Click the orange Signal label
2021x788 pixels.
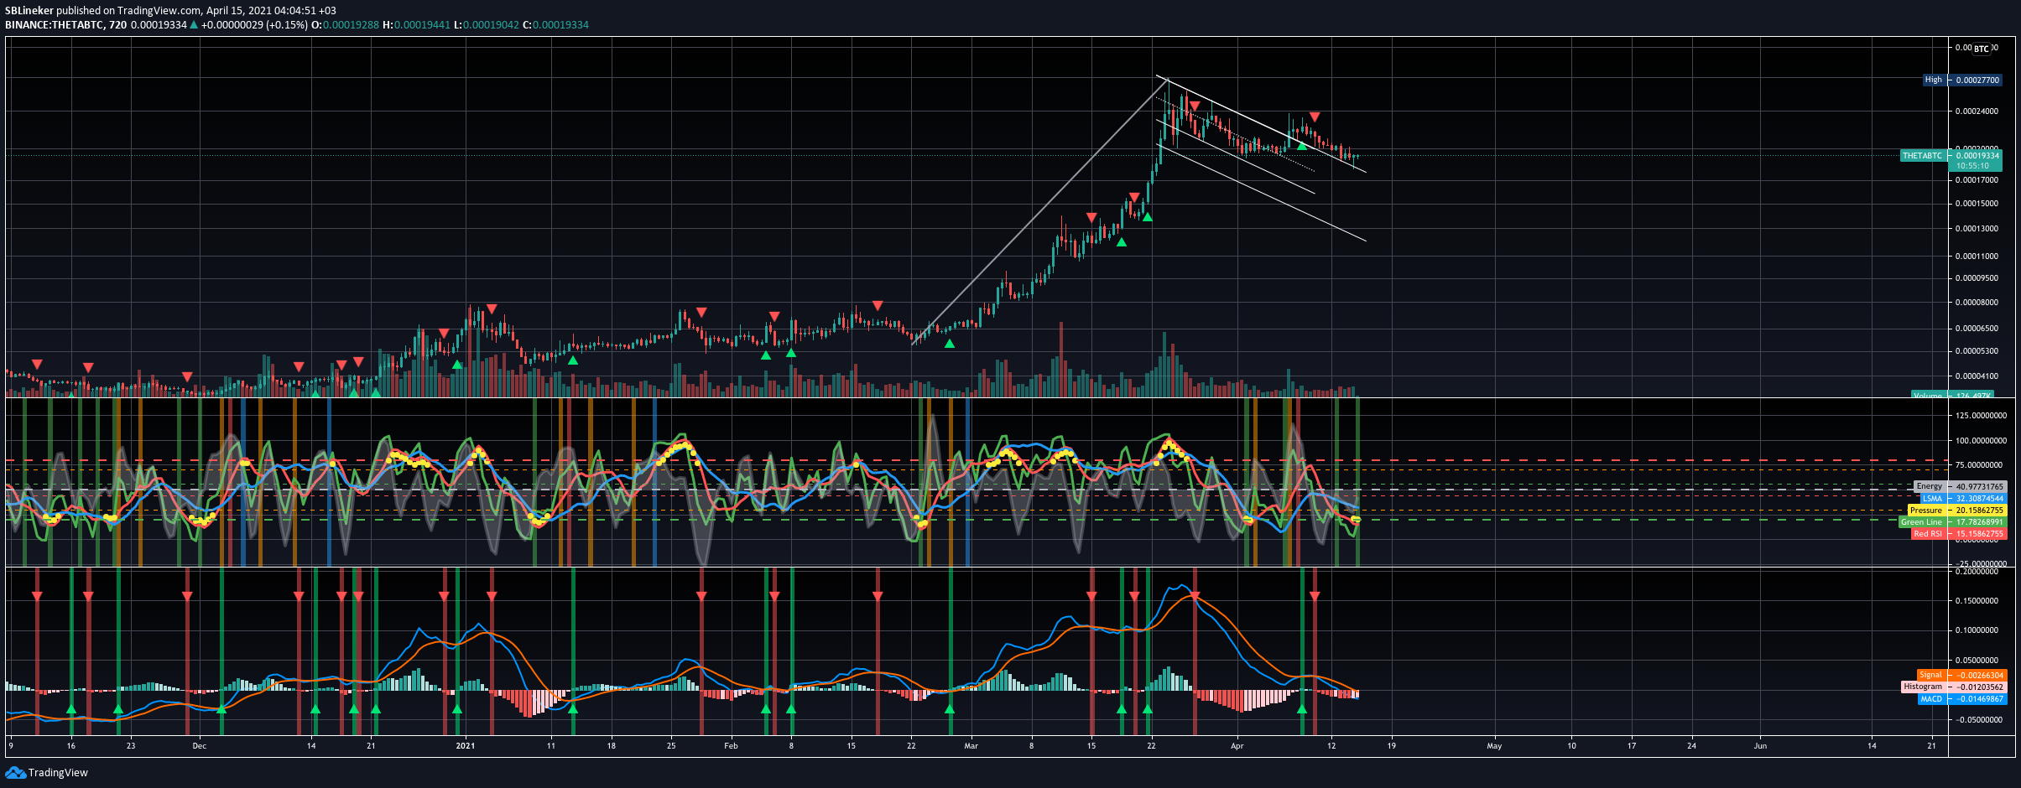pos(1931,675)
